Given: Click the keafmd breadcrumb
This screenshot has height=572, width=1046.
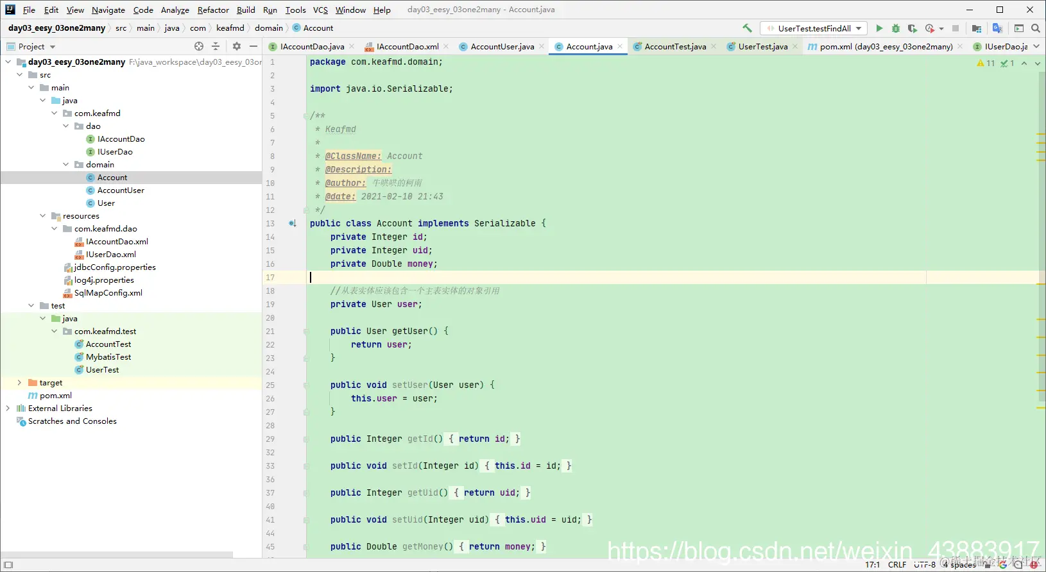Looking at the screenshot, I should click(230, 28).
